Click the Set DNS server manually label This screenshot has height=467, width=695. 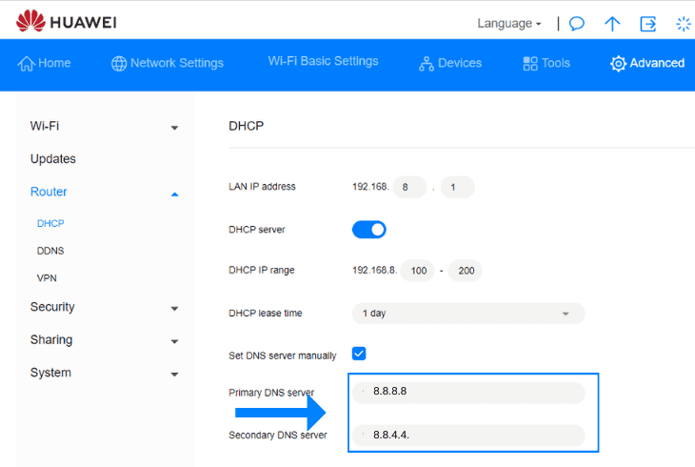tap(283, 355)
